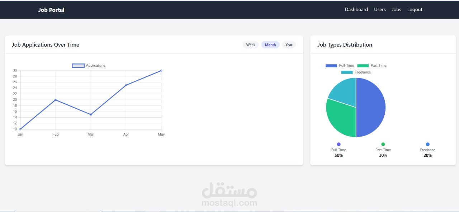Click the 'Job Applications Over Time' heading
Screen dimensions: 459x212
pyautogui.click(x=46, y=45)
